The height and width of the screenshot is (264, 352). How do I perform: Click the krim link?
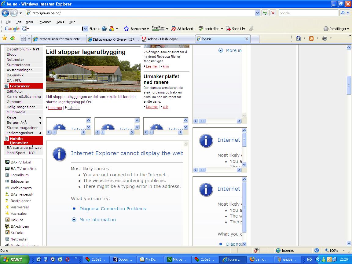[x=166, y=66]
